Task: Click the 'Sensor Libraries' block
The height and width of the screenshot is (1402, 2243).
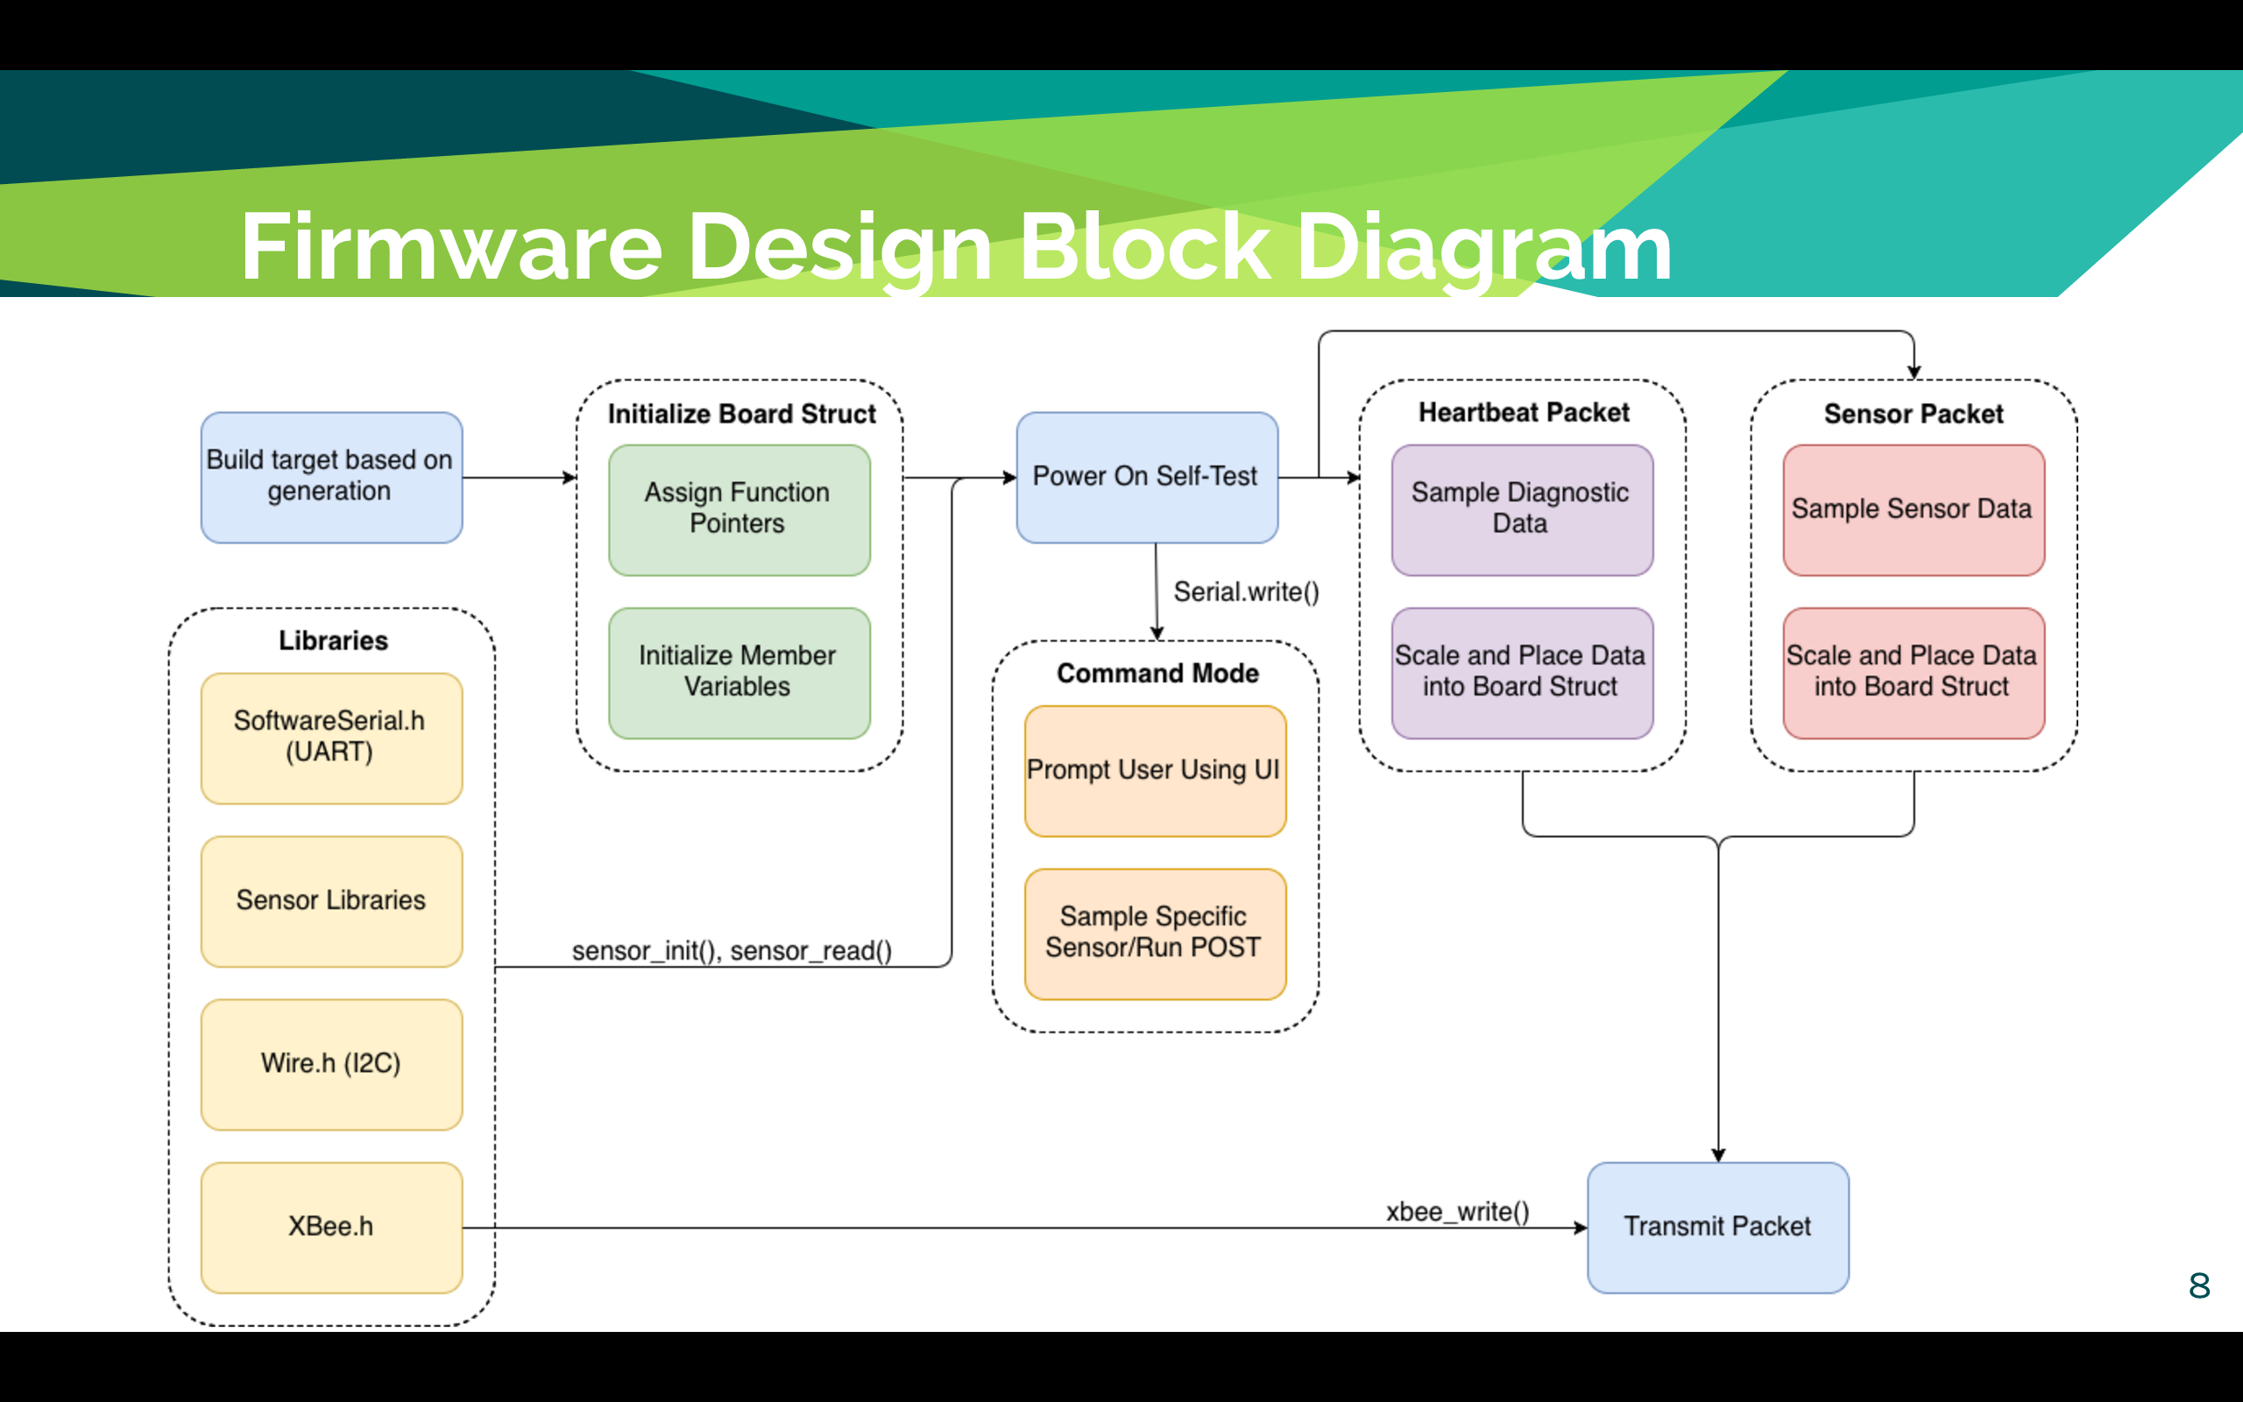Action: [331, 902]
